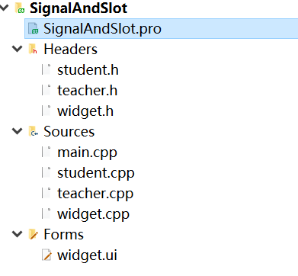Click the widget.ui form file icon

pyautogui.click(x=46, y=255)
